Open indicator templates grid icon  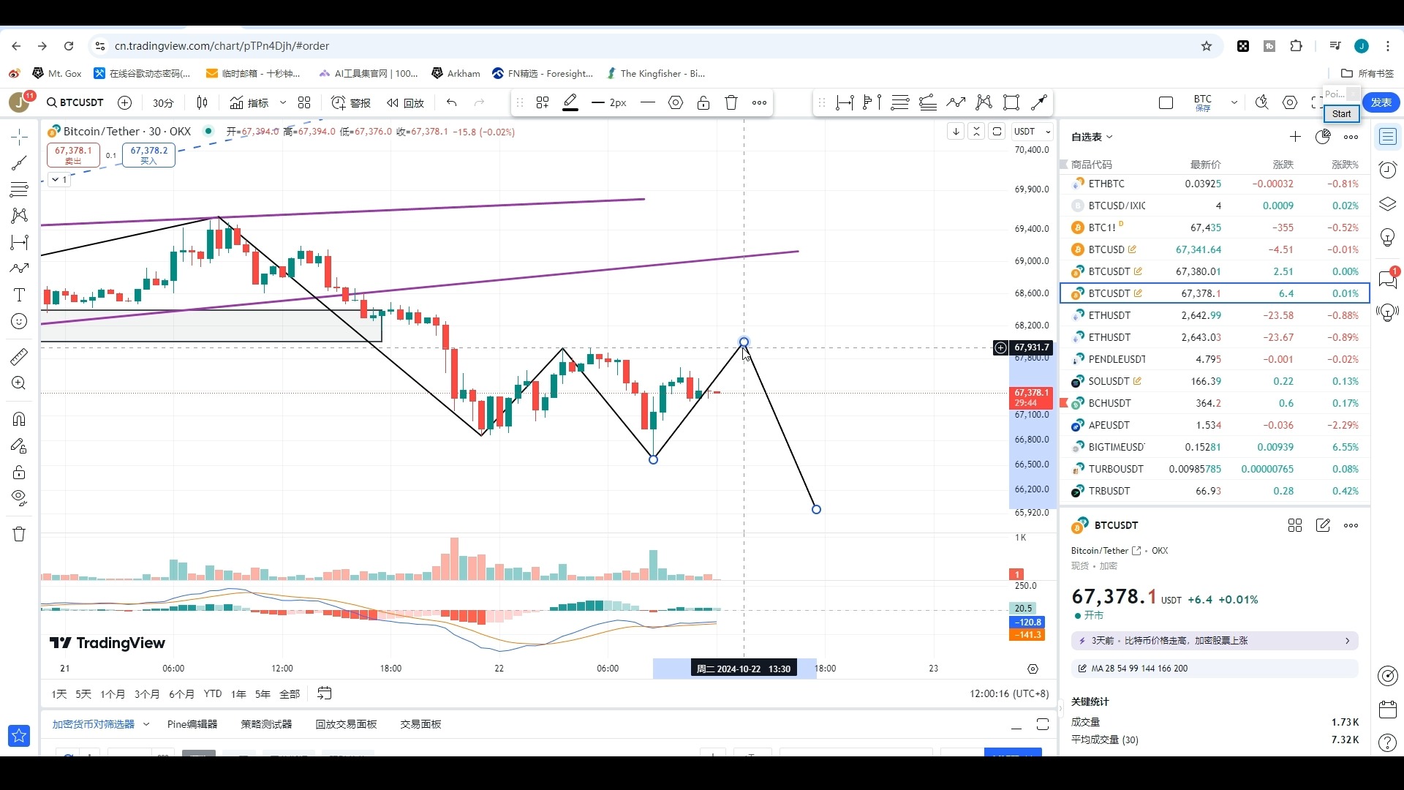pyautogui.click(x=305, y=102)
